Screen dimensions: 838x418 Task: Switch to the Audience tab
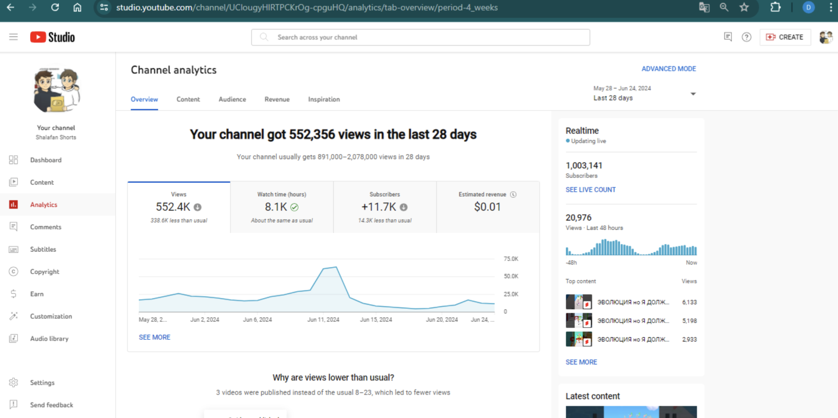tap(232, 99)
